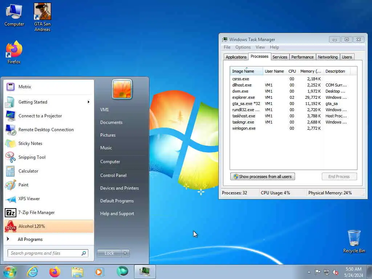Open Remote Desktop Connection

[x=49, y=130]
